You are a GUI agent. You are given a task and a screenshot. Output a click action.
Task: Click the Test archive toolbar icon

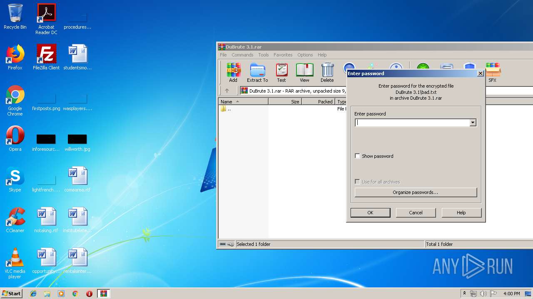pos(281,73)
